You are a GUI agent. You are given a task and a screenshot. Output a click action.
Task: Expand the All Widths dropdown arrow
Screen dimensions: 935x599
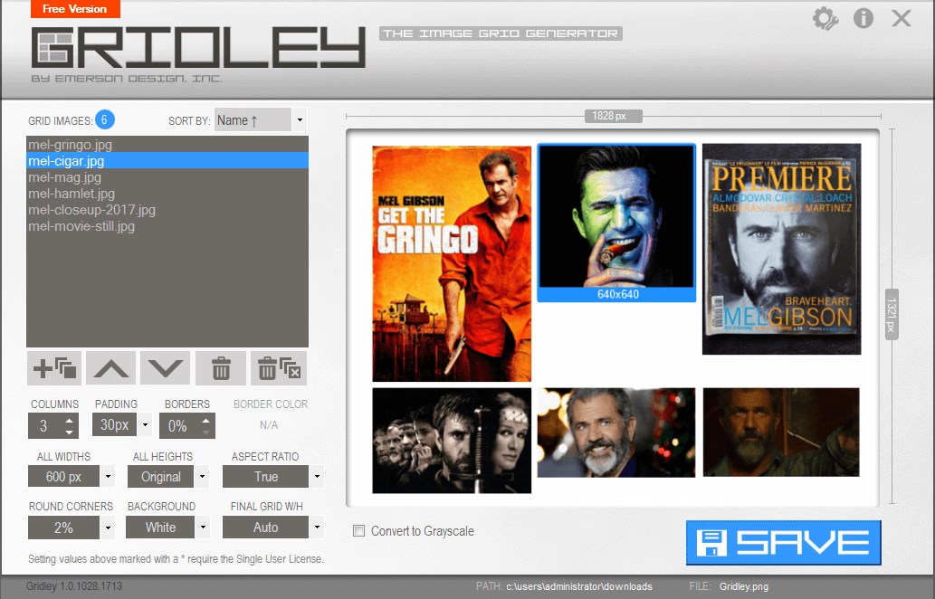tap(108, 476)
